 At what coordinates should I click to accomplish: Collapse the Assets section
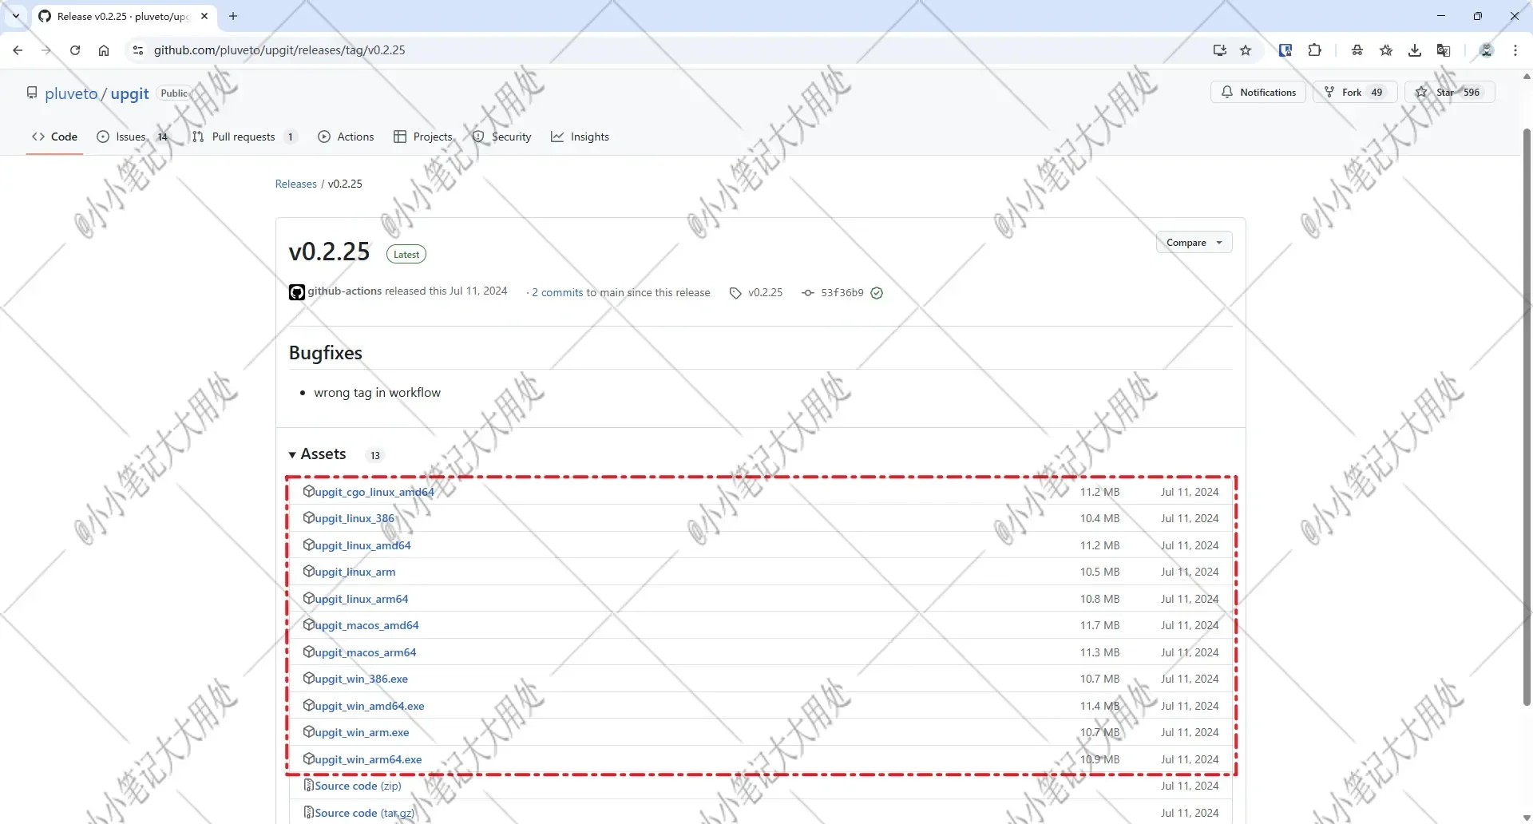coord(318,454)
